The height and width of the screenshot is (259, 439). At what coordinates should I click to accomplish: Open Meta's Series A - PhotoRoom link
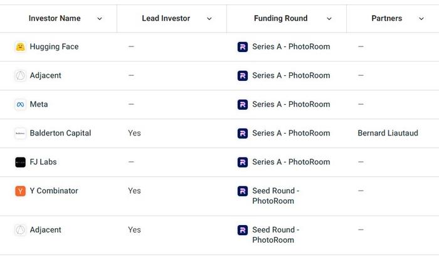[291, 104]
